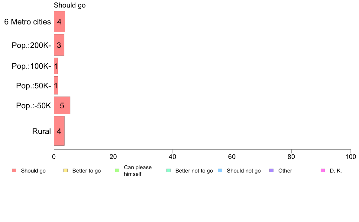Click the Rural bar showing 4
Image resolution: width=359 pixels, height=222 pixels.
pyautogui.click(x=59, y=131)
